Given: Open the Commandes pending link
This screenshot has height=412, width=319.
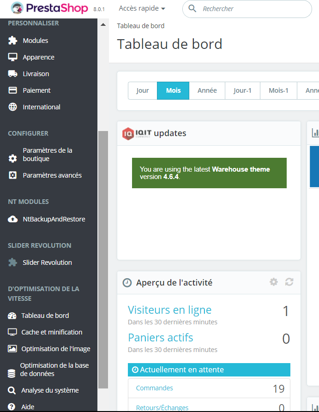Looking at the screenshot, I should click(154, 388).
